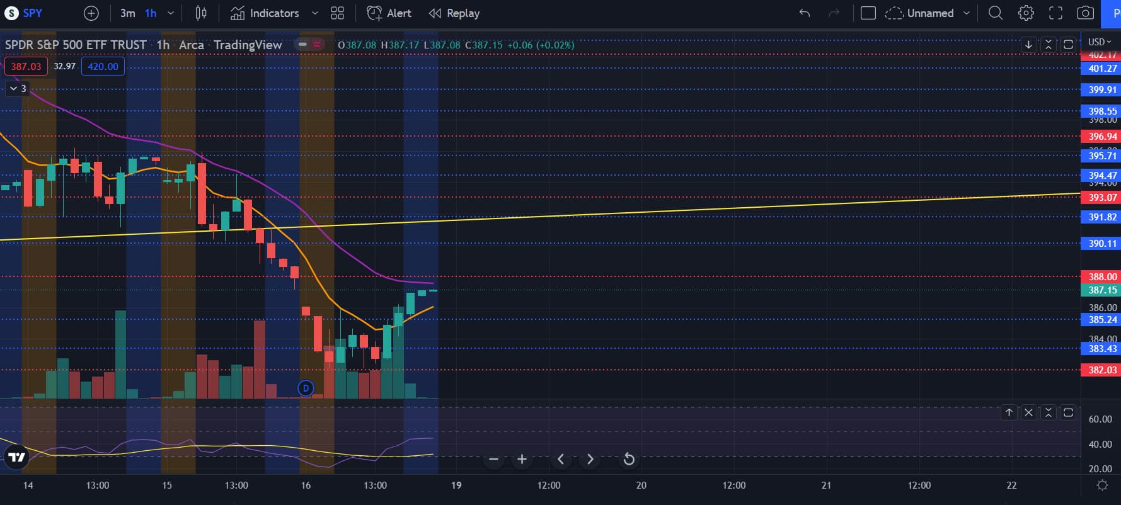Expand the layout management chevron after Unnamed
Viewport: 1121px width, 505px height.
pyautogui.click(x=966, y=13)
